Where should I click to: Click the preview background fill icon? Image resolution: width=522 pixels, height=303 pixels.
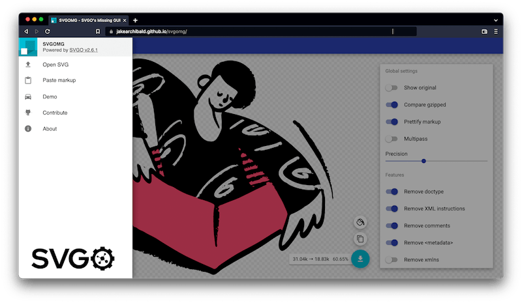(x=360, y=222)
